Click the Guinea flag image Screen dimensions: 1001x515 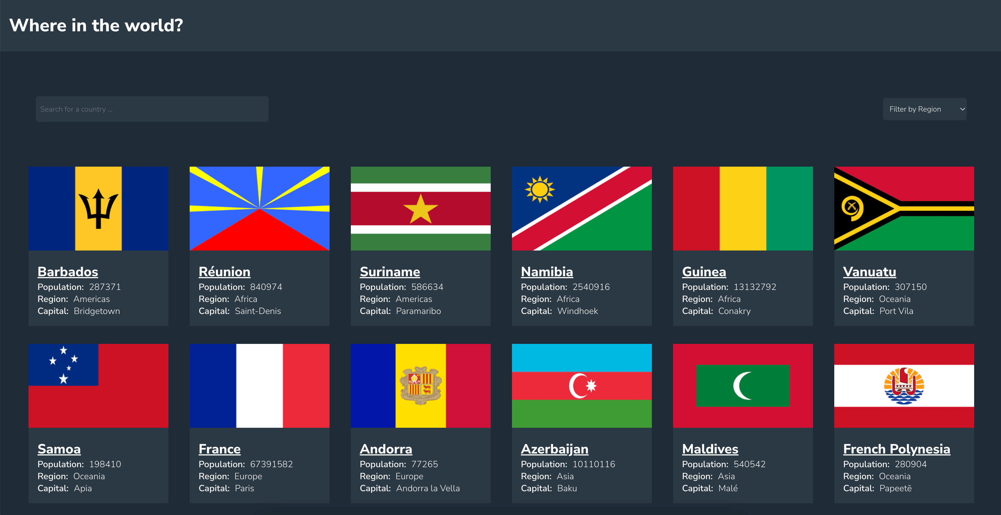coord(743,209)
